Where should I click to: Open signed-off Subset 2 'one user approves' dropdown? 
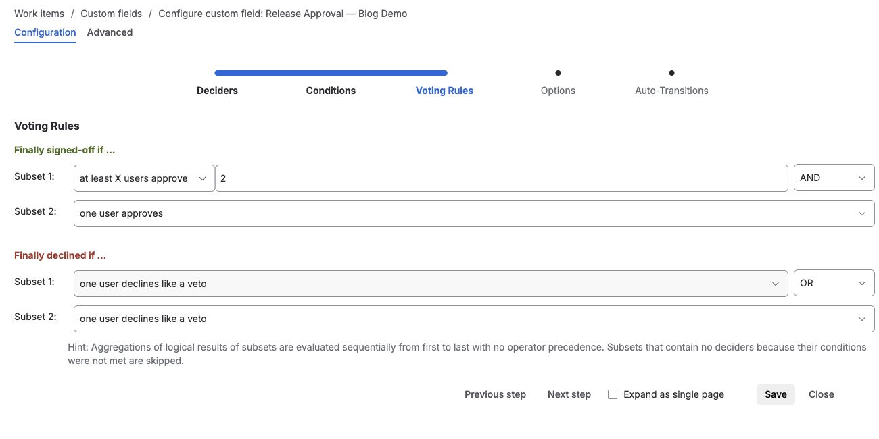pos(474,213)
